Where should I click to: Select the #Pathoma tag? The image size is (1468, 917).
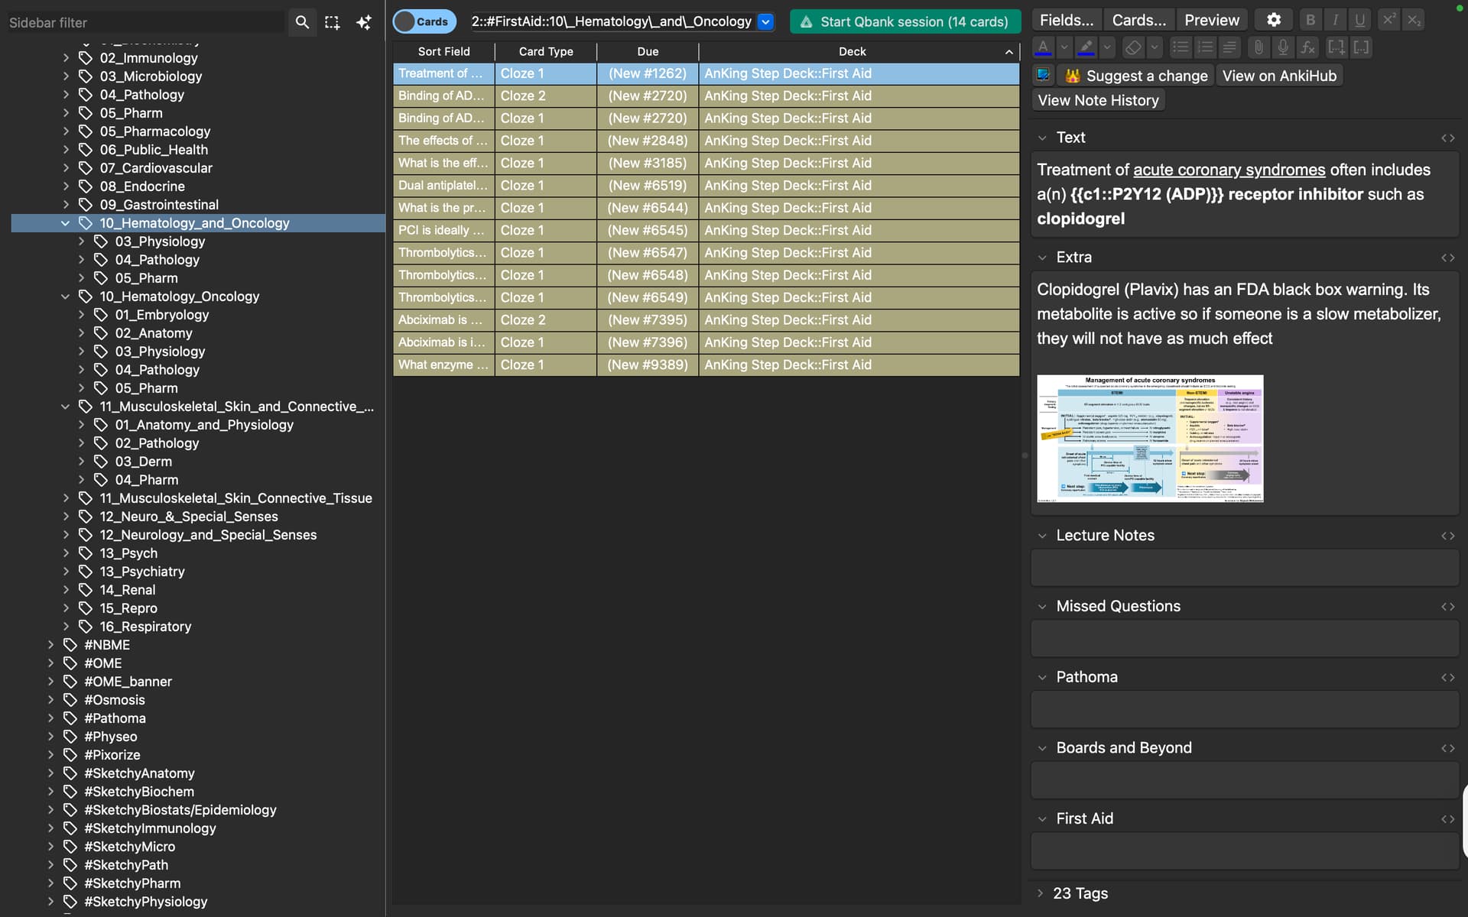[115, 718]
